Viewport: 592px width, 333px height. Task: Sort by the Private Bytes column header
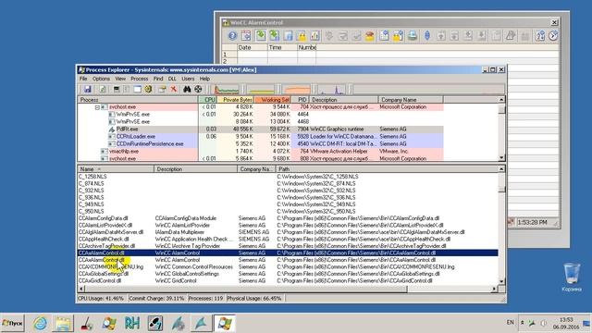(236, 100)
